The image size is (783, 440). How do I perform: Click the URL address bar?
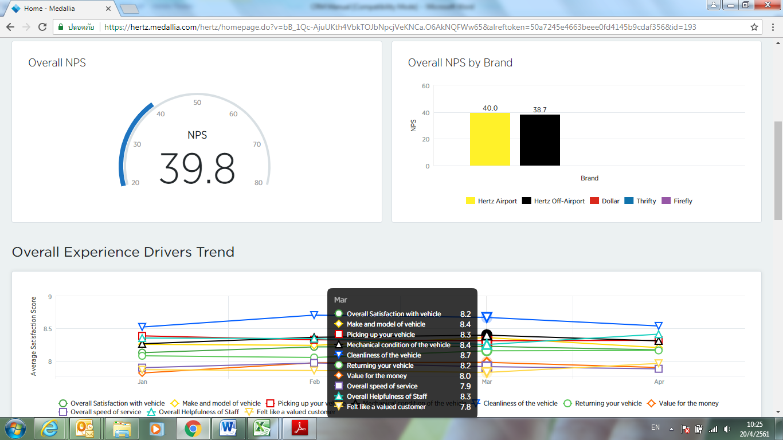click(401, 27)
